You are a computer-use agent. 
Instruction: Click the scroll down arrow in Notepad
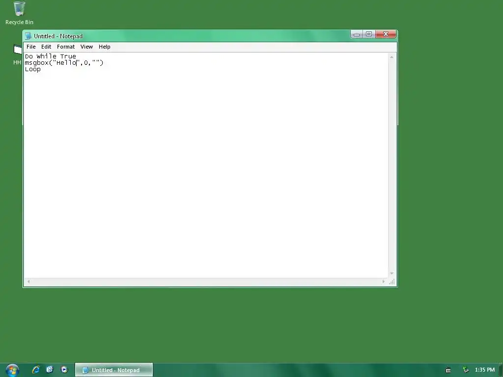(x=391, y=273)
